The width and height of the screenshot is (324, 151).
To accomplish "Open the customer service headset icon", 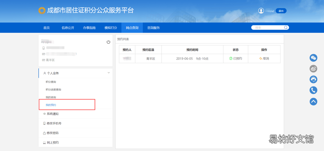I will [x=313, y=79].
